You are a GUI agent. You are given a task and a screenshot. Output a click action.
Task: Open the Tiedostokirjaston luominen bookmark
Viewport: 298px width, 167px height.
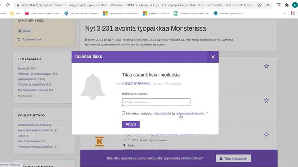(121, 13)
